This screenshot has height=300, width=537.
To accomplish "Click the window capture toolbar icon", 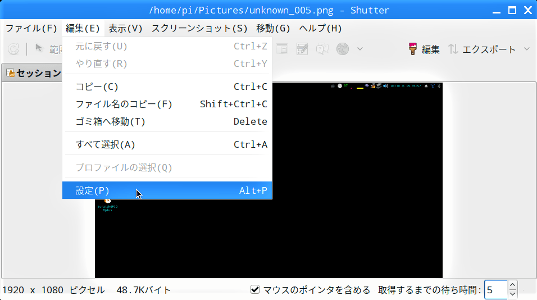I will pyautogui.click(x=282, y=49).
